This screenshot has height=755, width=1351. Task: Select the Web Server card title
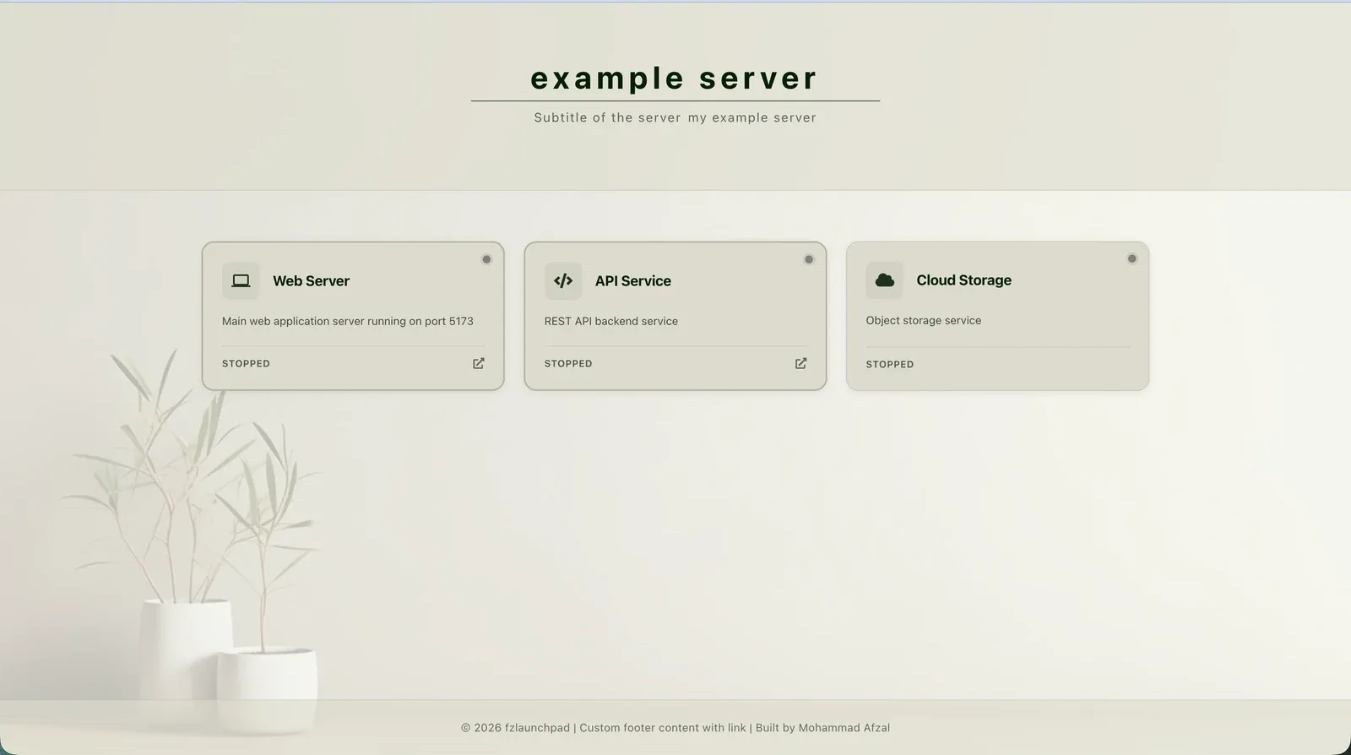pyautogui.click(x=311, y=281)
